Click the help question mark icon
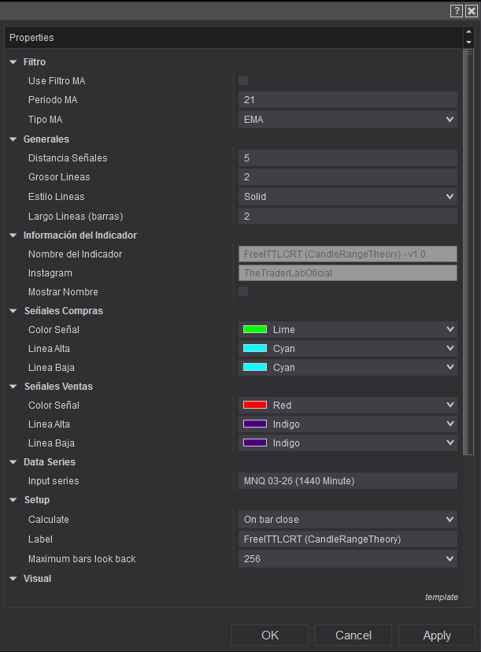Image resolution: width=481 pixels, height=652 pixels. point(456,10)
